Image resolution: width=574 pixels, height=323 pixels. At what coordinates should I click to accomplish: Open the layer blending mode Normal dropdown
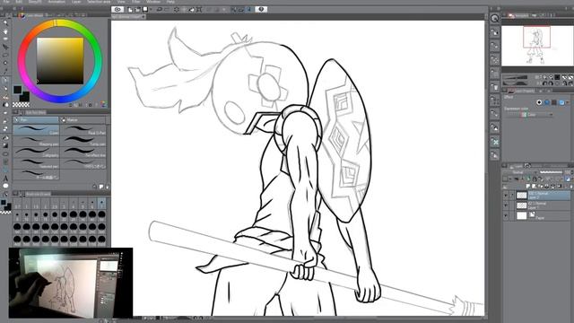tap(520, 172)
